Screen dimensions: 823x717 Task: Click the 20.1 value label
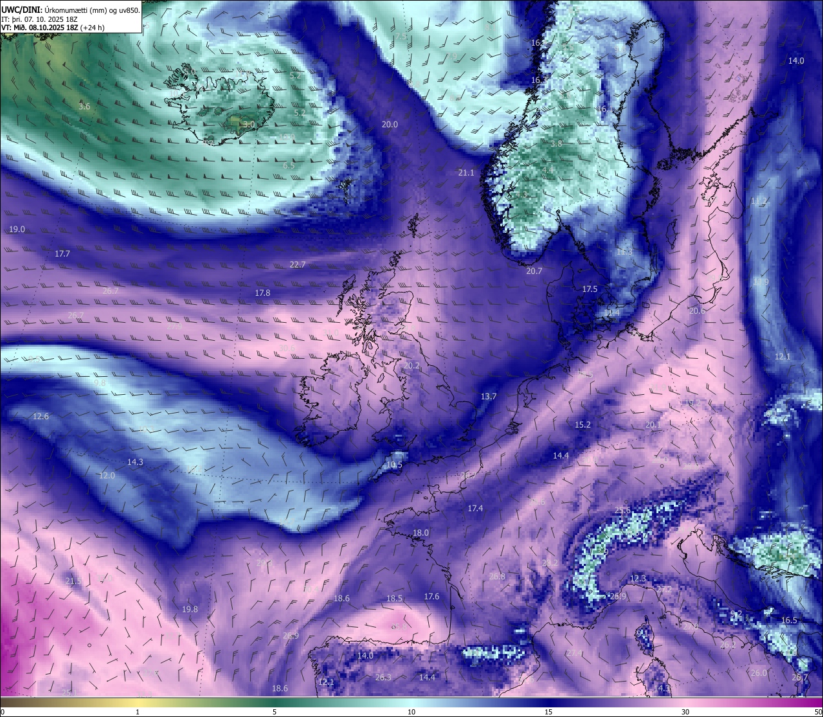(653, 424)
